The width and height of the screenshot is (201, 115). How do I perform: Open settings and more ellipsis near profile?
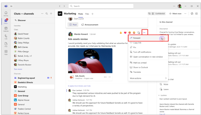pyautogui.click(x=174, y=6)
